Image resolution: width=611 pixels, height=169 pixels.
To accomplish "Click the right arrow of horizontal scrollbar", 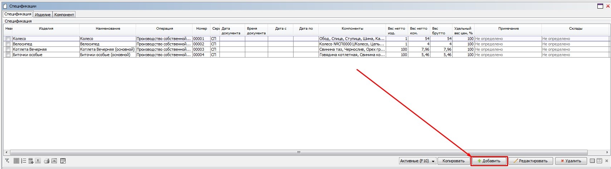I will pyautogui.click(x=607, y=152).
